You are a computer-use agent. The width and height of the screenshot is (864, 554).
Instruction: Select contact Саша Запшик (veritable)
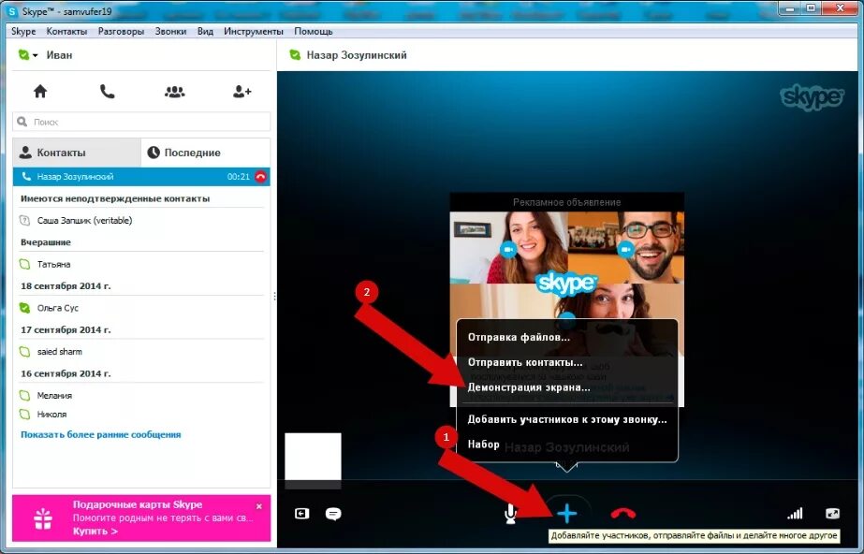click(x=84, y=220)
